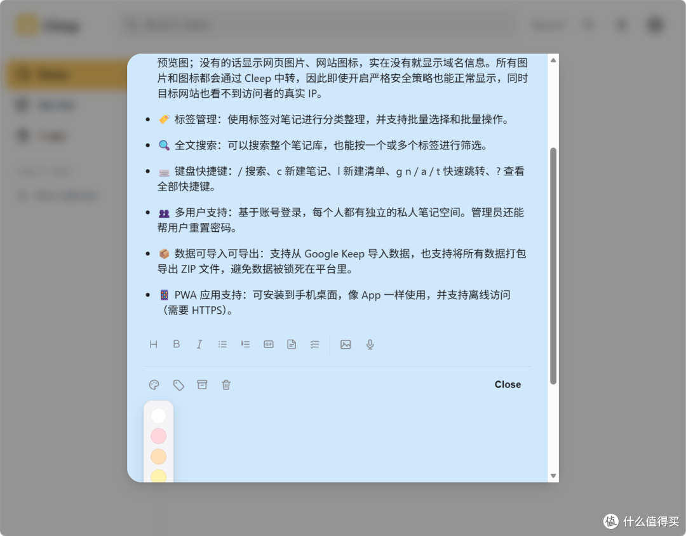Open the tag selector icon
This screenshot has width=686, height=536.
pos(178,385)
